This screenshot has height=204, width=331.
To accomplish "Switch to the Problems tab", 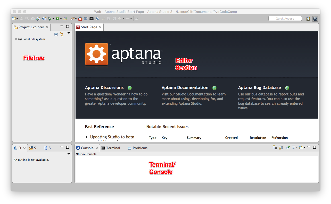I will click(x=138, y=148).
